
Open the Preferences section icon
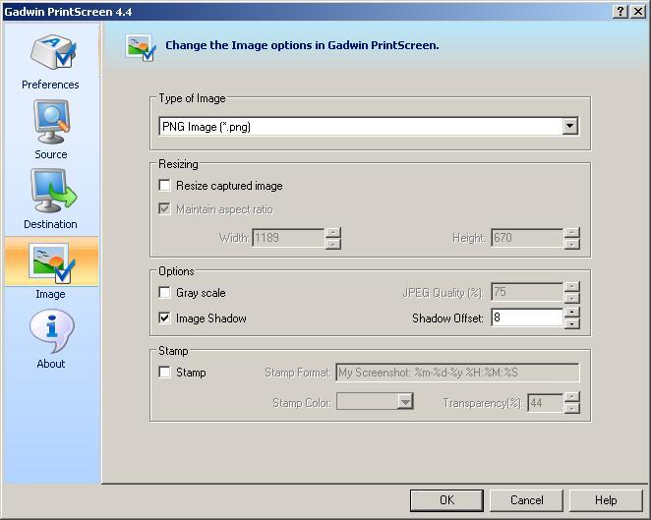[x=53, y=52]
